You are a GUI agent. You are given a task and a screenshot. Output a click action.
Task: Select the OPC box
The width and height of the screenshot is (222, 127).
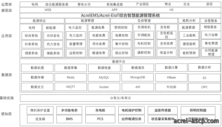tap(204, 87)
